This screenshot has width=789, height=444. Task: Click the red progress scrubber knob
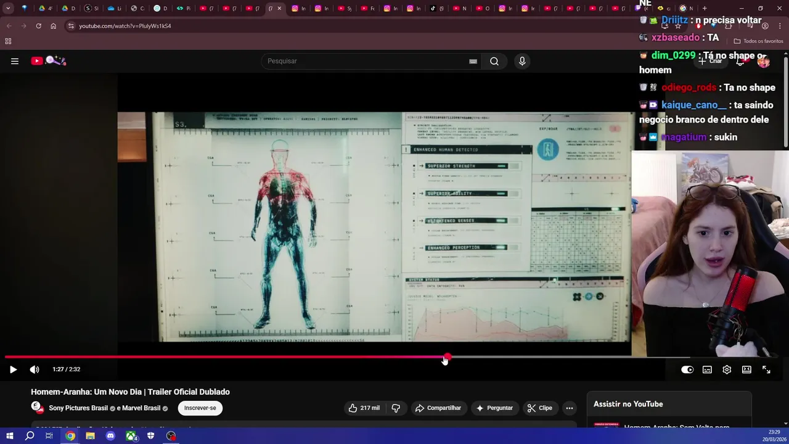pyautogui.click(x=447, y=357)
